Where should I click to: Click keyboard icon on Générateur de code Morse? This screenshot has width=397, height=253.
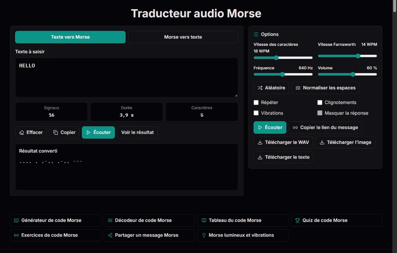[16, 220]
